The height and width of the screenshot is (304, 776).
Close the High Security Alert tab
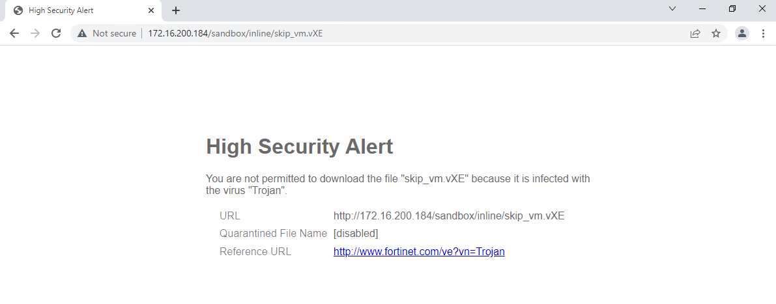152,10
